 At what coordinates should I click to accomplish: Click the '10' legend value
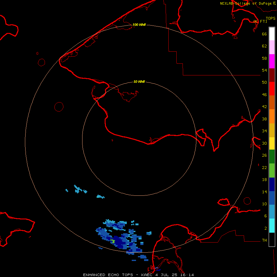coord(264,204)
